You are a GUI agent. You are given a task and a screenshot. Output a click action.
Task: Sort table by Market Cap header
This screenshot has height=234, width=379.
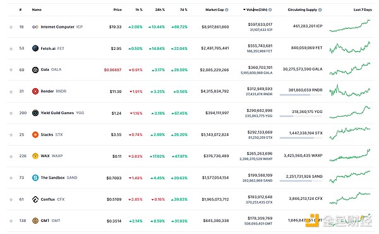[x=214, y=9]
